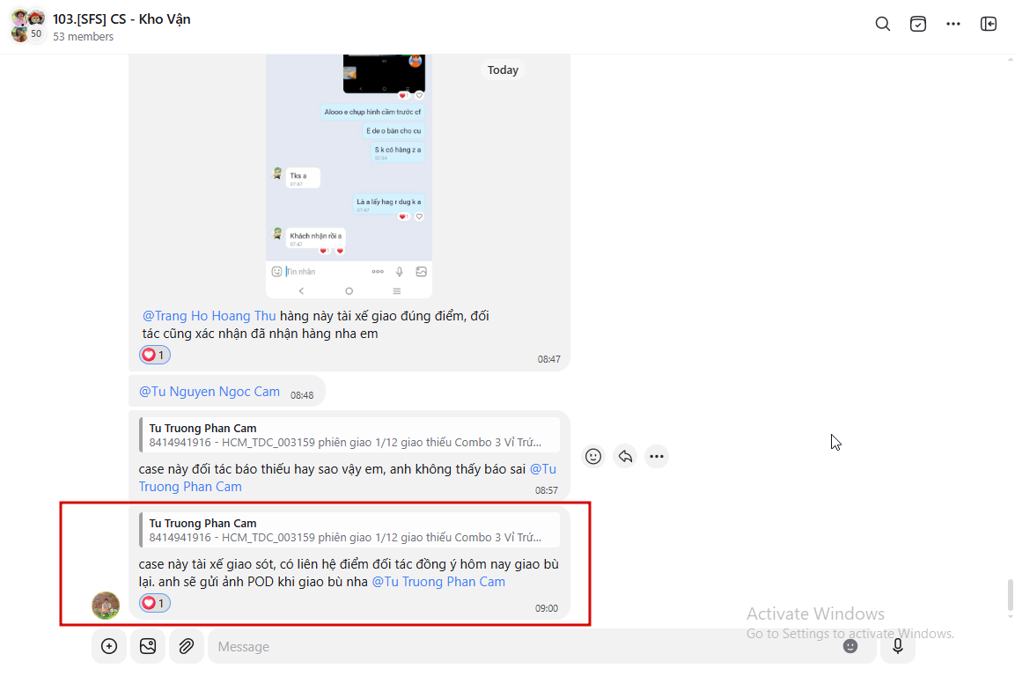Open the 53 members list
This screenshot has width=1015, height=676.
[83, 37]
